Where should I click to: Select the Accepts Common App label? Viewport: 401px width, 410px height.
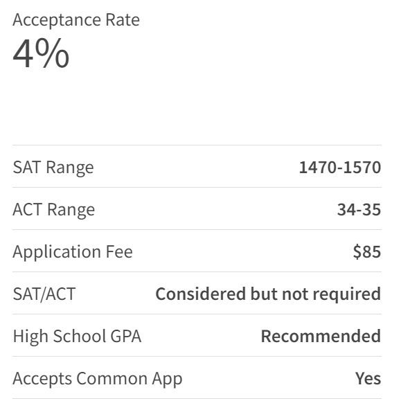tap(98, 379)
